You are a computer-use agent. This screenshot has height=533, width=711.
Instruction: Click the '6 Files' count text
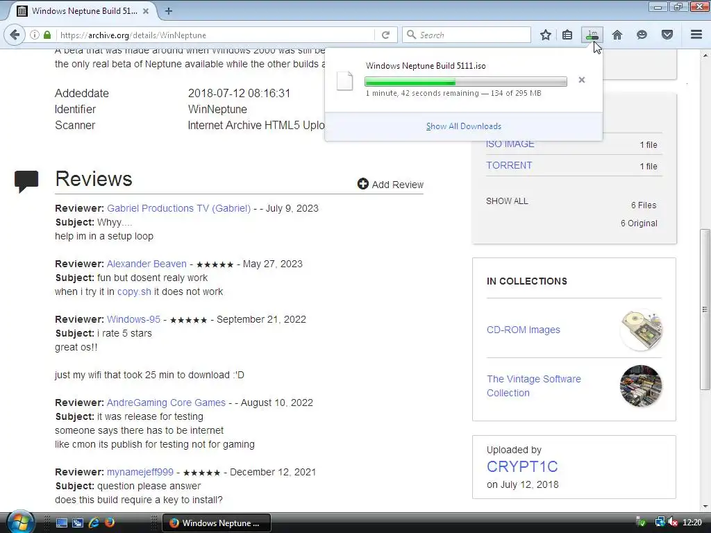644,205
